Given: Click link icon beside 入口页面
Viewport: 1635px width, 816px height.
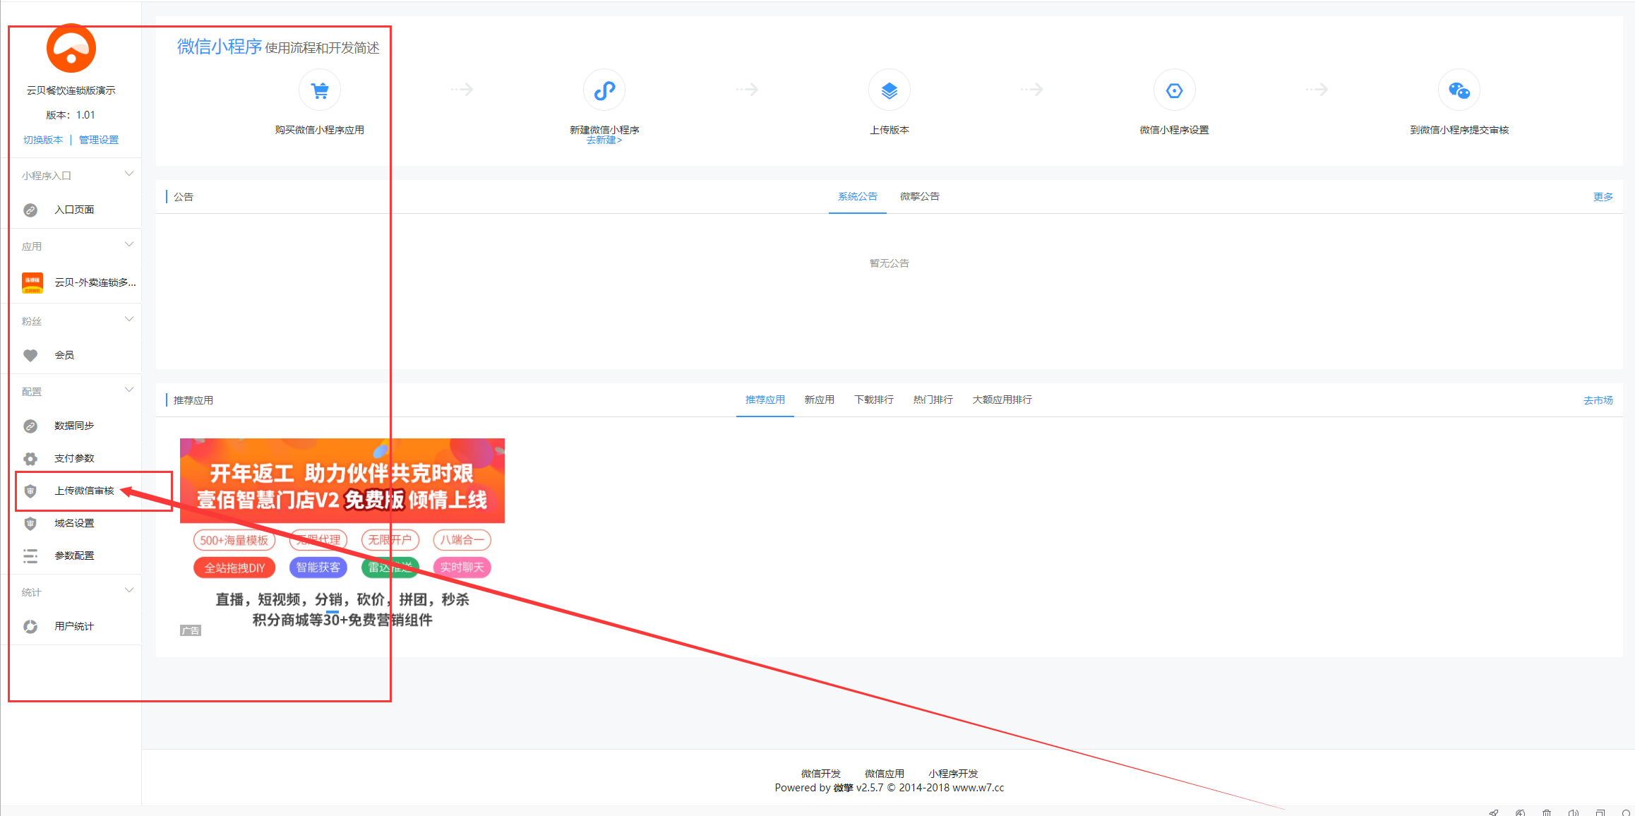Looking at the screenshot, I should pyautogui.click(x=30, y=210).
